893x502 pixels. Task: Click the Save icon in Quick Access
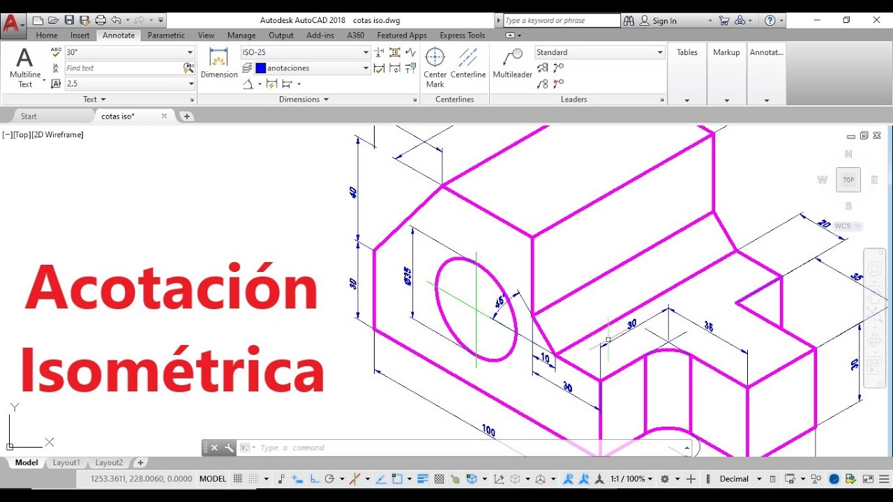[x=69, y=20]
